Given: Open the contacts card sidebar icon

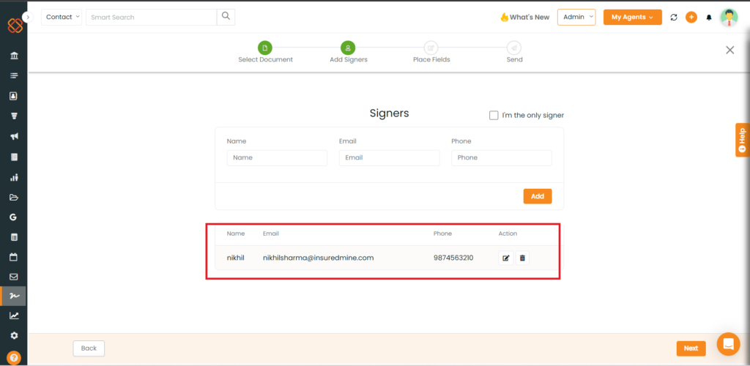Looking at the screenshot, I should [x=13, y=96].
